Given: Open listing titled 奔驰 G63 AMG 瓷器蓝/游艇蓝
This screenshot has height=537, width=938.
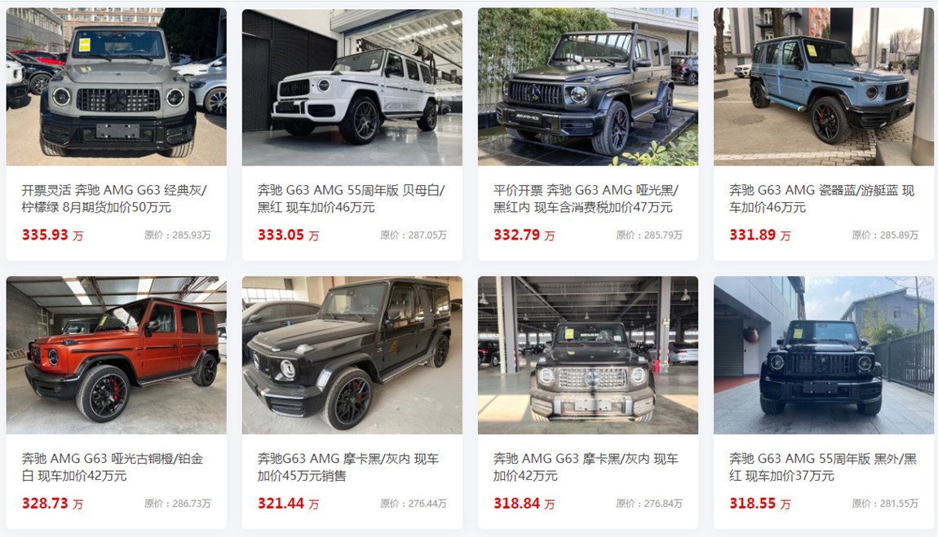Looking at the screenshot, I should point(822,198).
